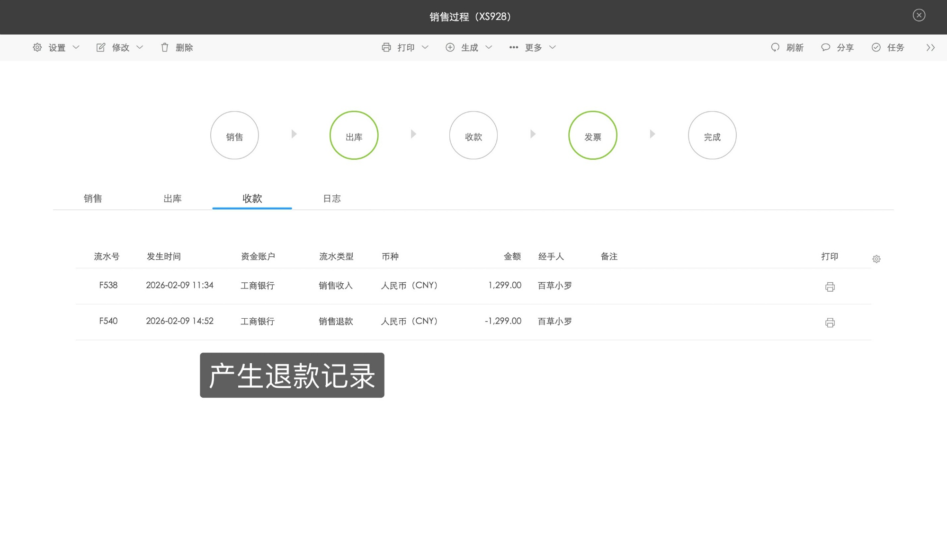This screenshot has height=549, width=947.
Task: Print the F538 receipt row
Action: pyautogui.click(x=831, y=287)
